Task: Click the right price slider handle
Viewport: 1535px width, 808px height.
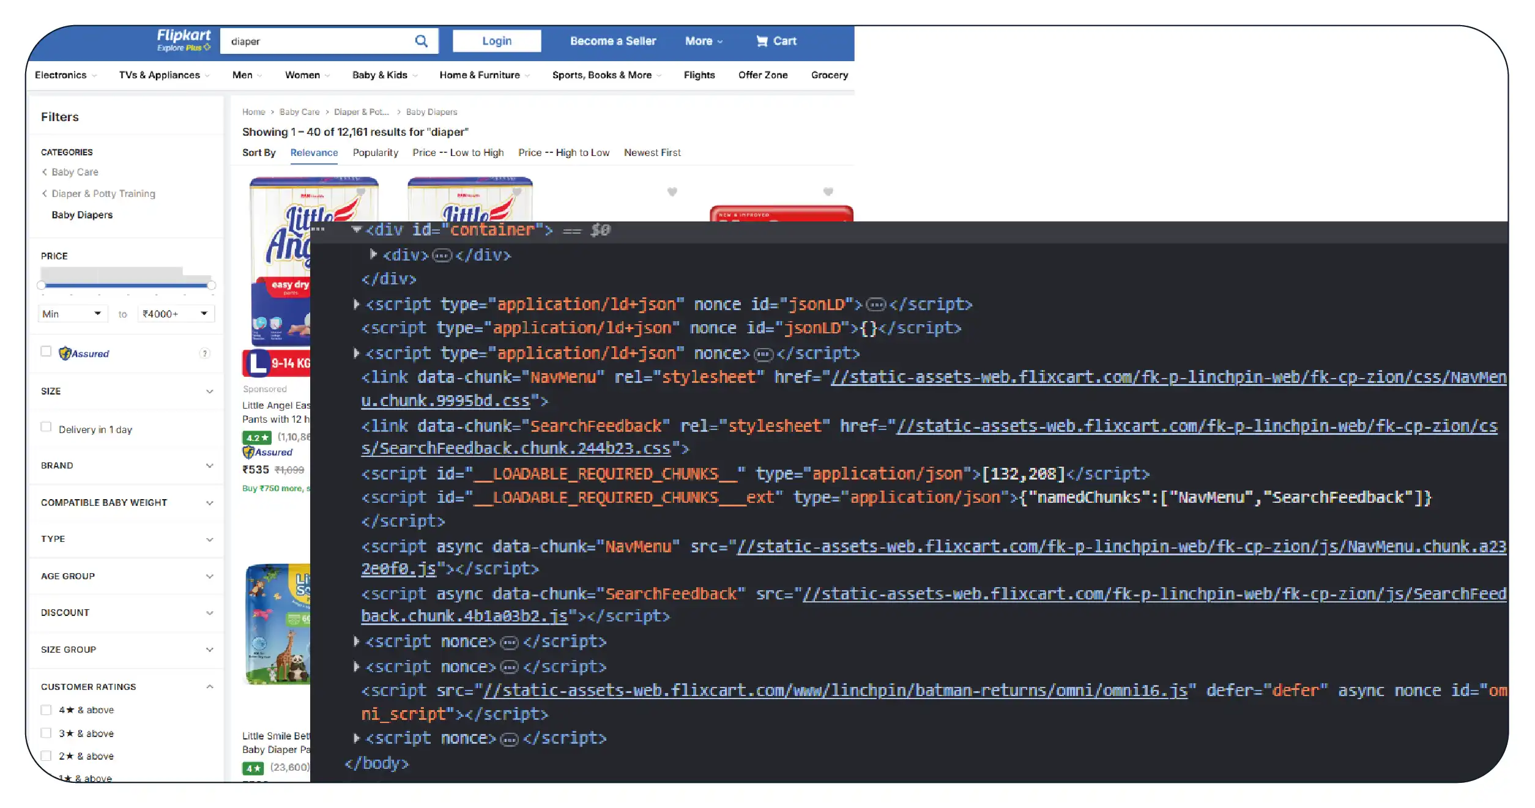Action: point(211,285)
